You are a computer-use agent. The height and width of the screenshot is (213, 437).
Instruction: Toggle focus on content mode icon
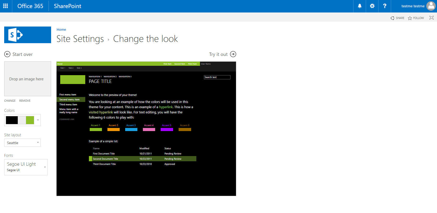(432, 18)
